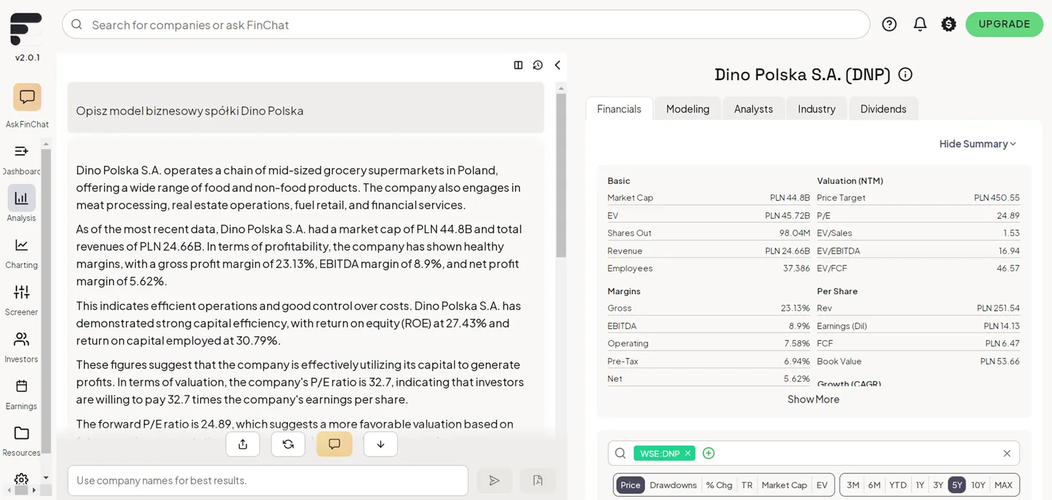
Task: Add ticker with green plus icon
Action: pos(708,453)
